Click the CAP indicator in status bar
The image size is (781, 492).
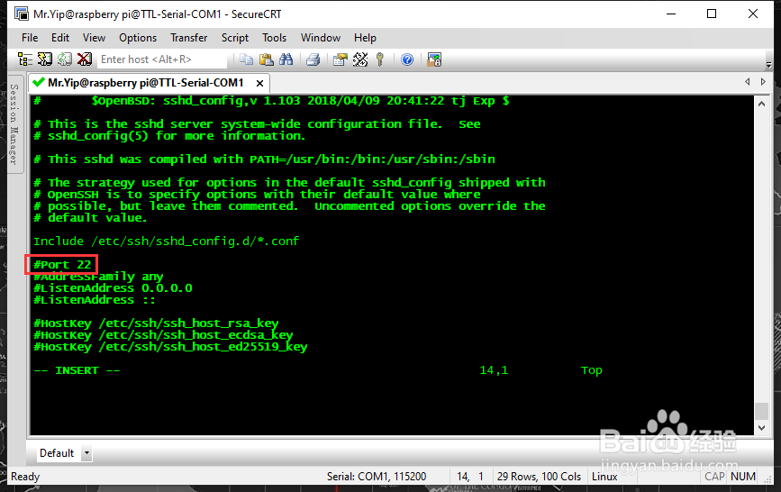[714, 477]
